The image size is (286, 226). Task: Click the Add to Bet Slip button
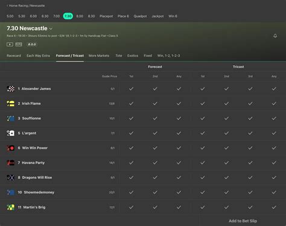(x=243, y=221)
